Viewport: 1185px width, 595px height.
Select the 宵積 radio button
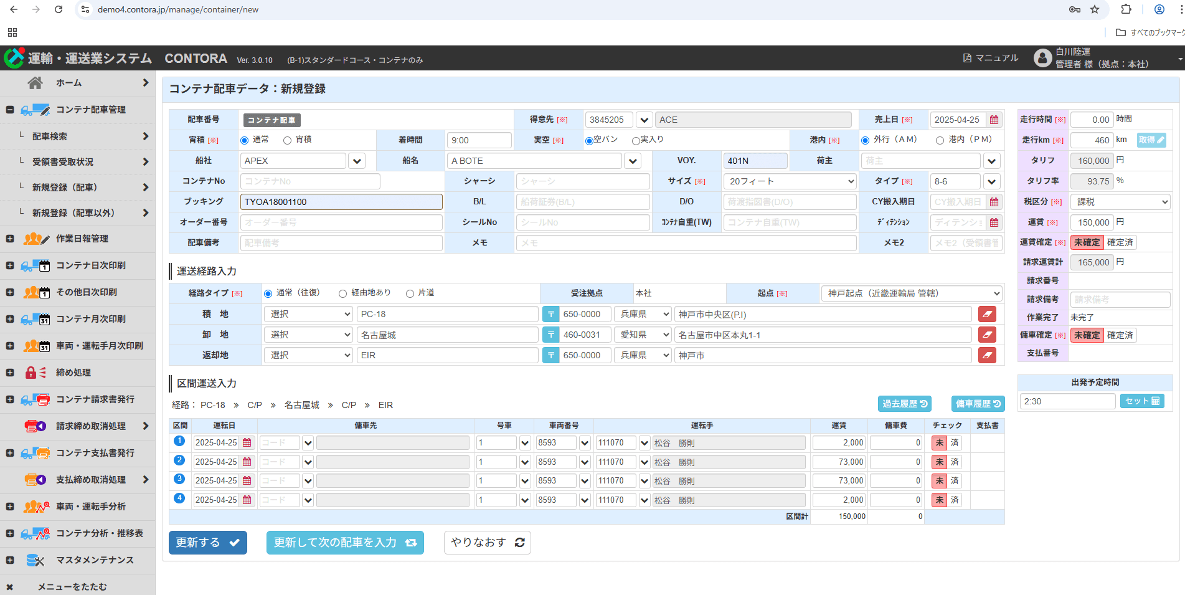point(287,140)
